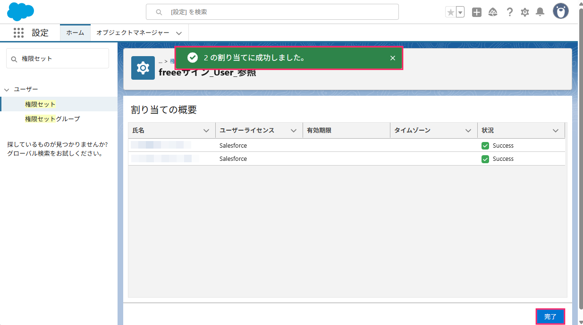Open the Help question mark icon

pos(509,12)
